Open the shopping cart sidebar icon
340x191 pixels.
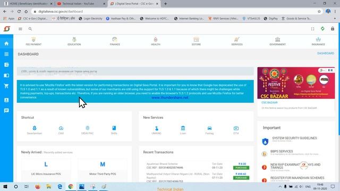click(6, 86)
